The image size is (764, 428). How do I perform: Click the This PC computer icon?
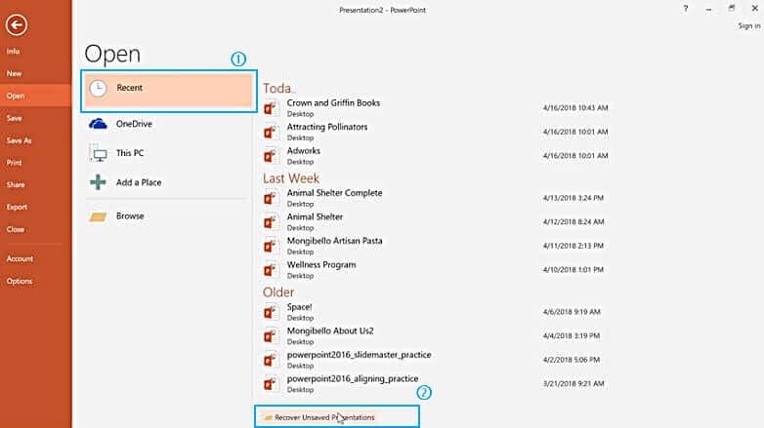(99, 153)
